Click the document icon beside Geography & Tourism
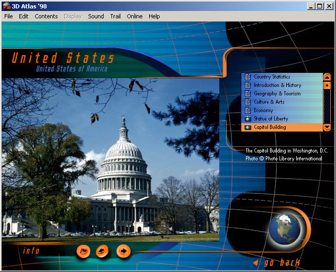This screenshot has width=336, height=272. click(248, 93)
